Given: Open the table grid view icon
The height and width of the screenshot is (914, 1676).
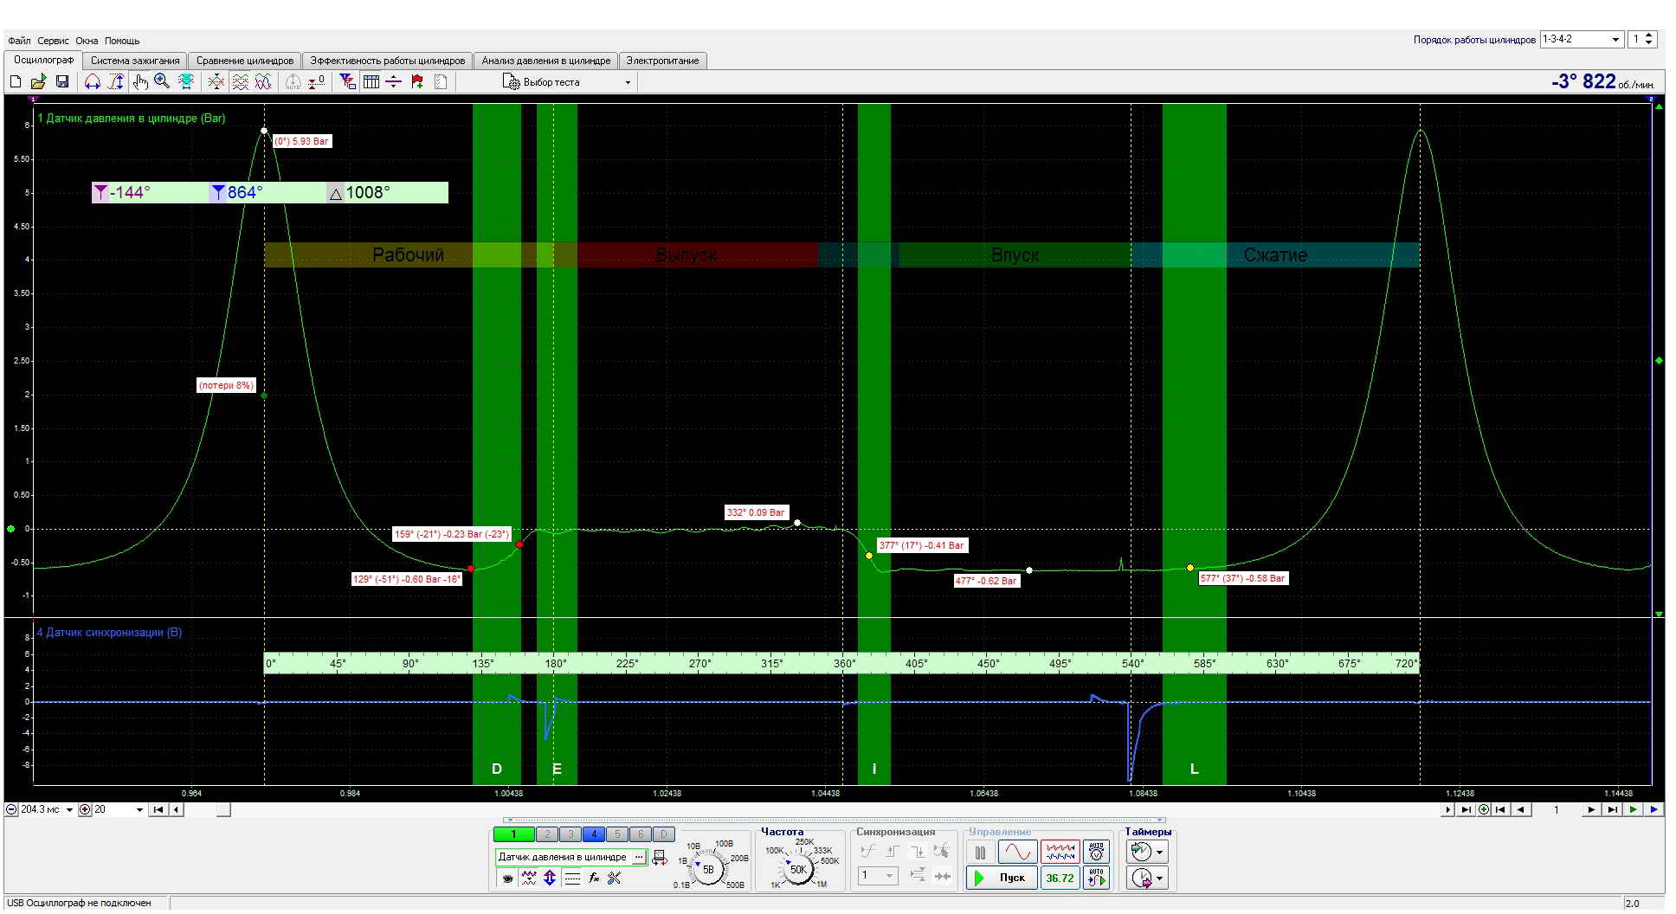Looking at the screenshot, I should [x=371, y=82].
